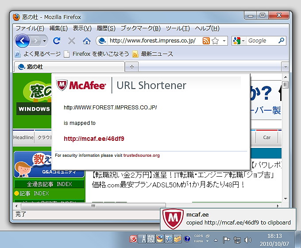This screenshot has width=301, height=248.
Task: Open the ファイル(F) menu
Action: coord(30,28)
